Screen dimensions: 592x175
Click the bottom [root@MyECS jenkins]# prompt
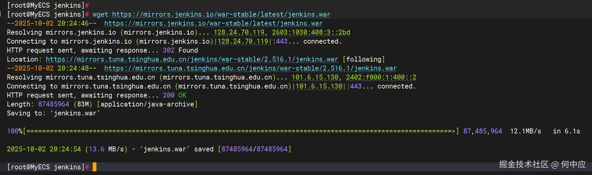point(48,167)
